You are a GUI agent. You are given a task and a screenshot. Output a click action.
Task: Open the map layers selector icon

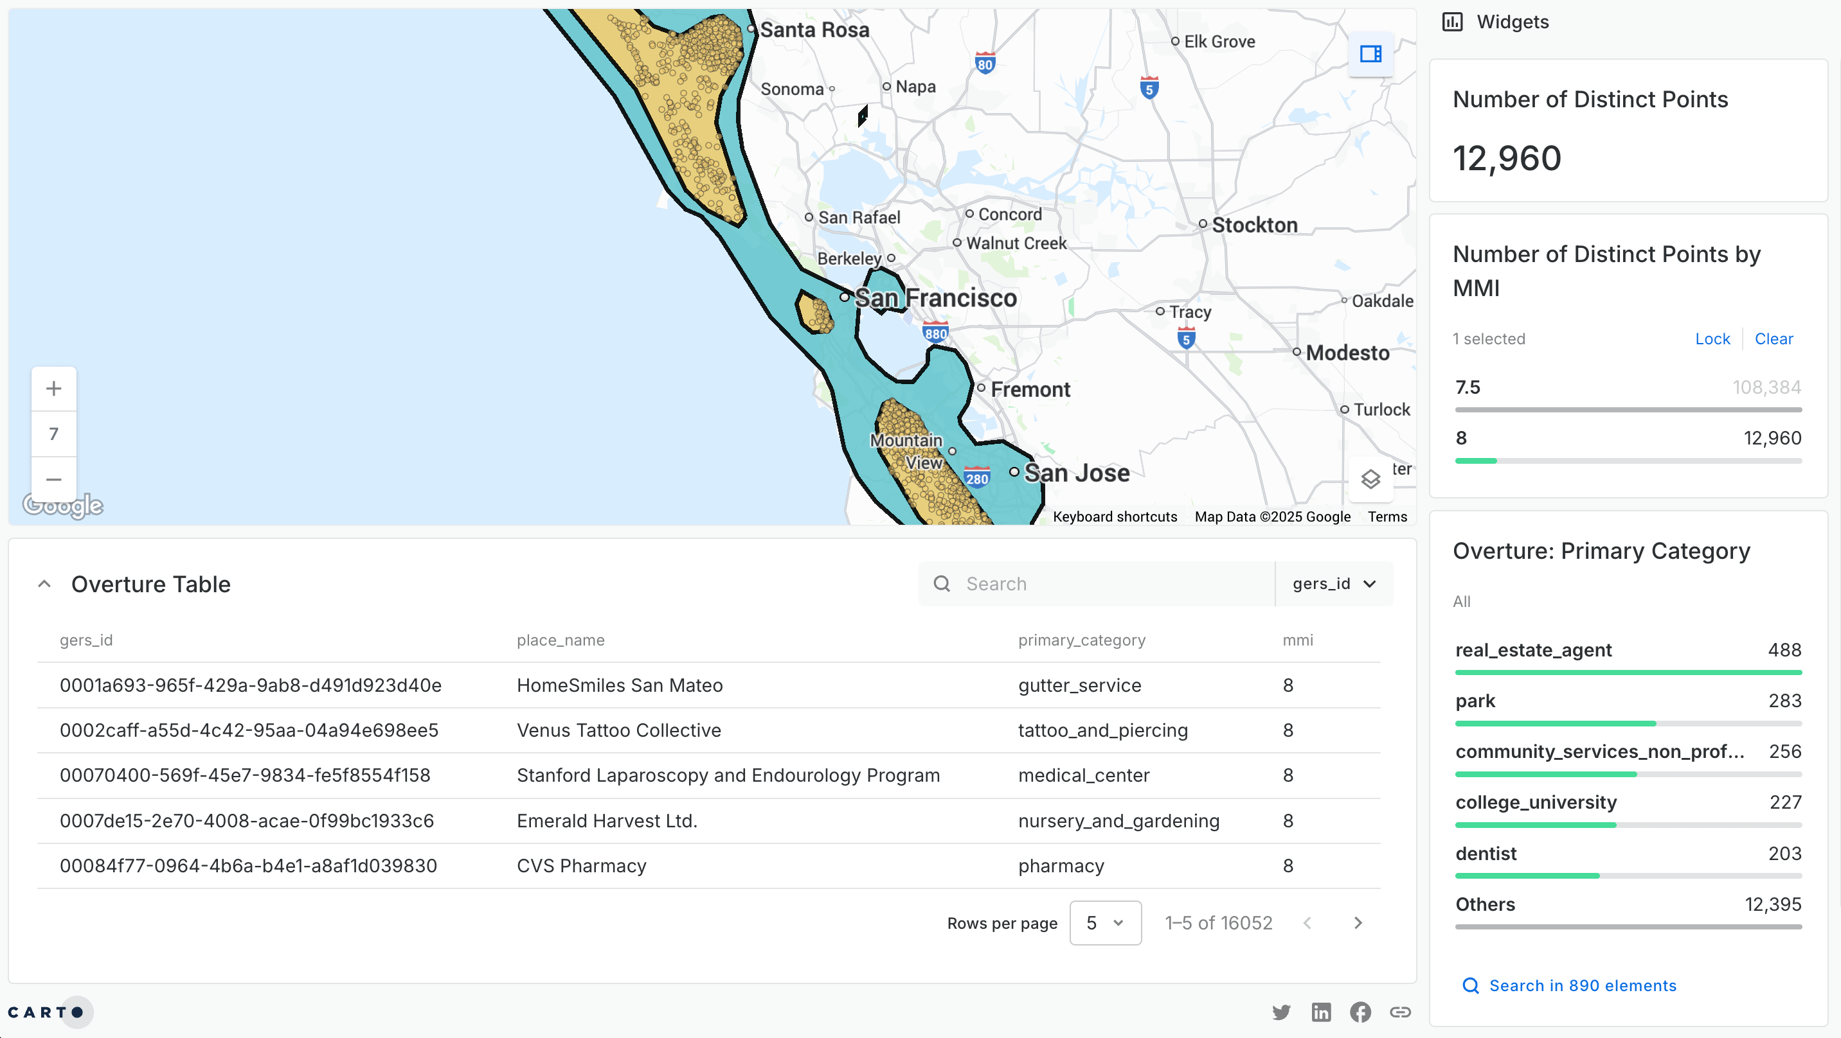tap(1370, 479)
